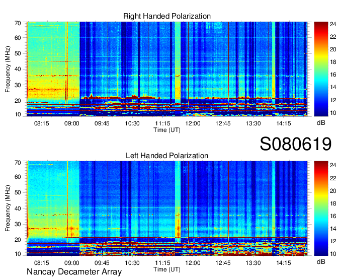Click the 60 MHz tick of bottom plot
342x278 pixels.
click(x=18, y=177)
